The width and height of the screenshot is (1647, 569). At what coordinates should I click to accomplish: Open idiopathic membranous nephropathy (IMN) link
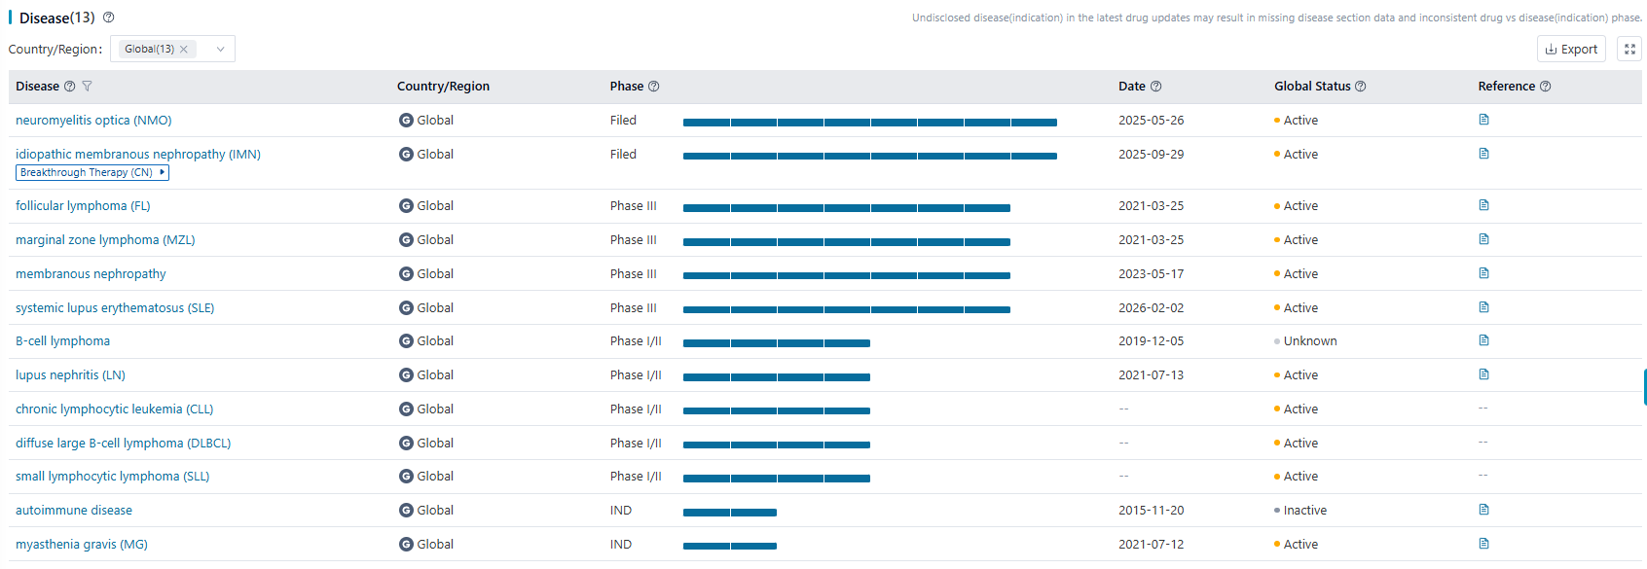pos(138,155)
